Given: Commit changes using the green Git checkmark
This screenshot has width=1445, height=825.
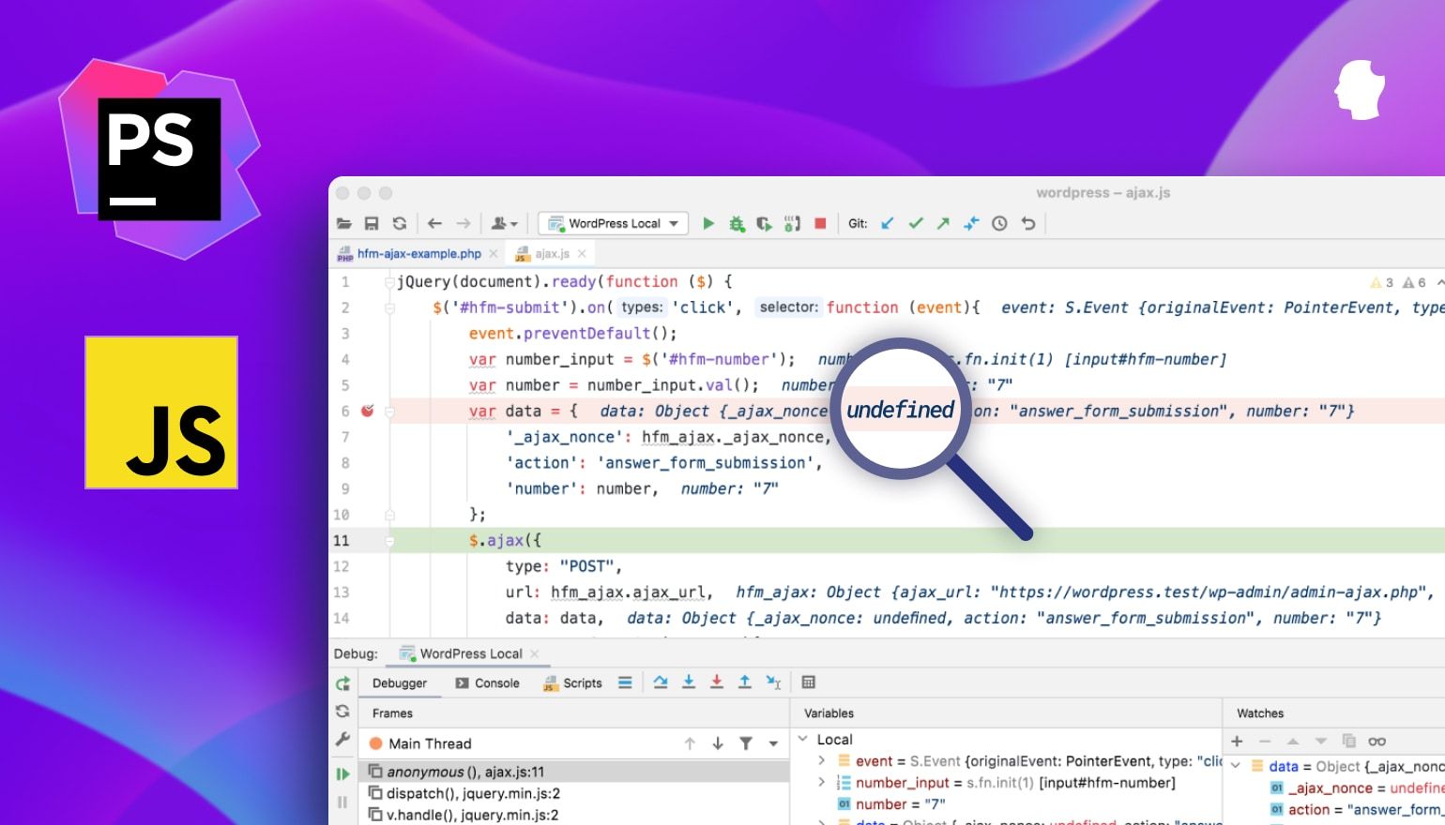Looking at the screenshot, I should [916, 223].
